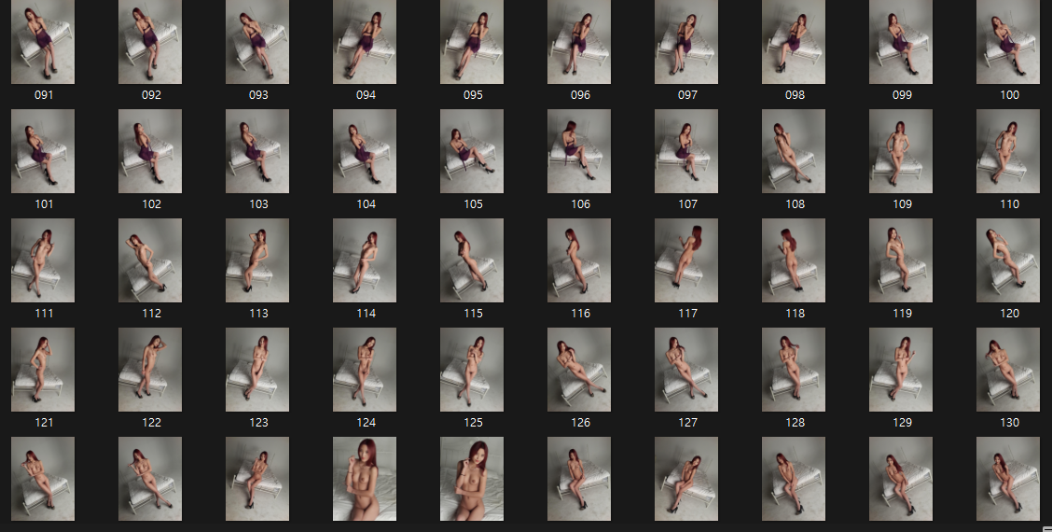This screenshot has height=532, width=1052.
Task: Click the file label "104"
Action: click(366, 203)
